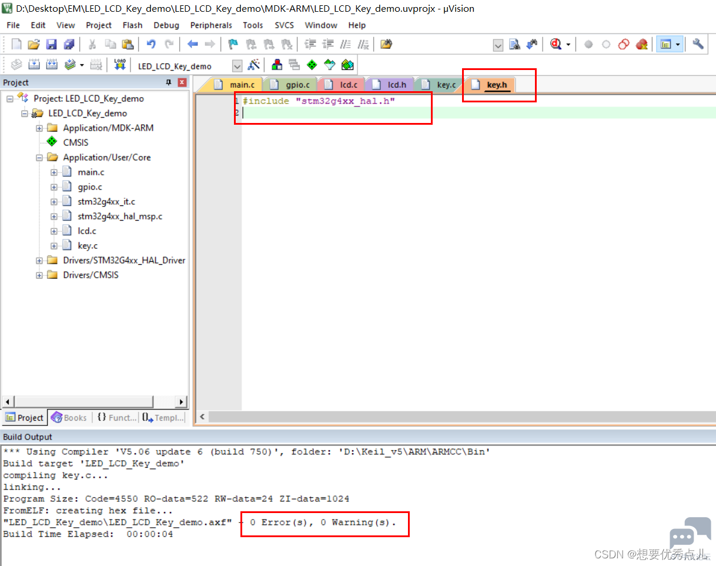Start the debug session magnifier icon
The image size is (716, 566).
pos(556,44)
